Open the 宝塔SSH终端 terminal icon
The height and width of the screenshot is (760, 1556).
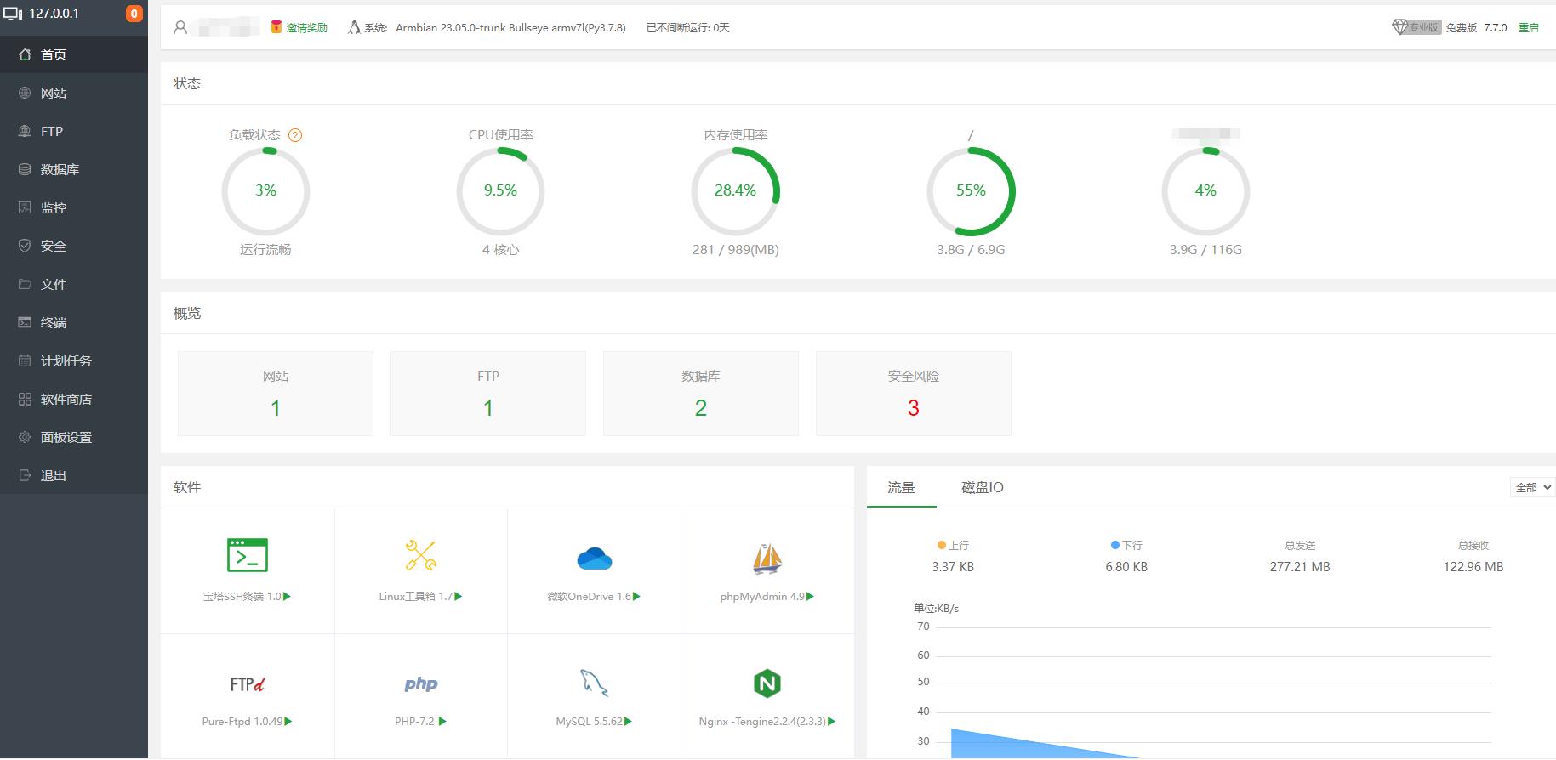pyautogui.click(x=248, y=555)
